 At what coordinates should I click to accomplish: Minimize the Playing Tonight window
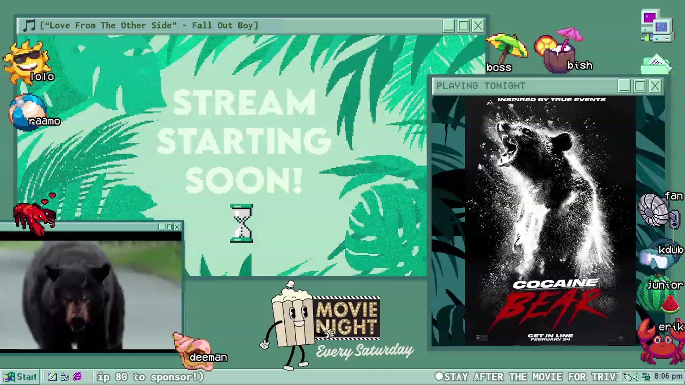624,86
